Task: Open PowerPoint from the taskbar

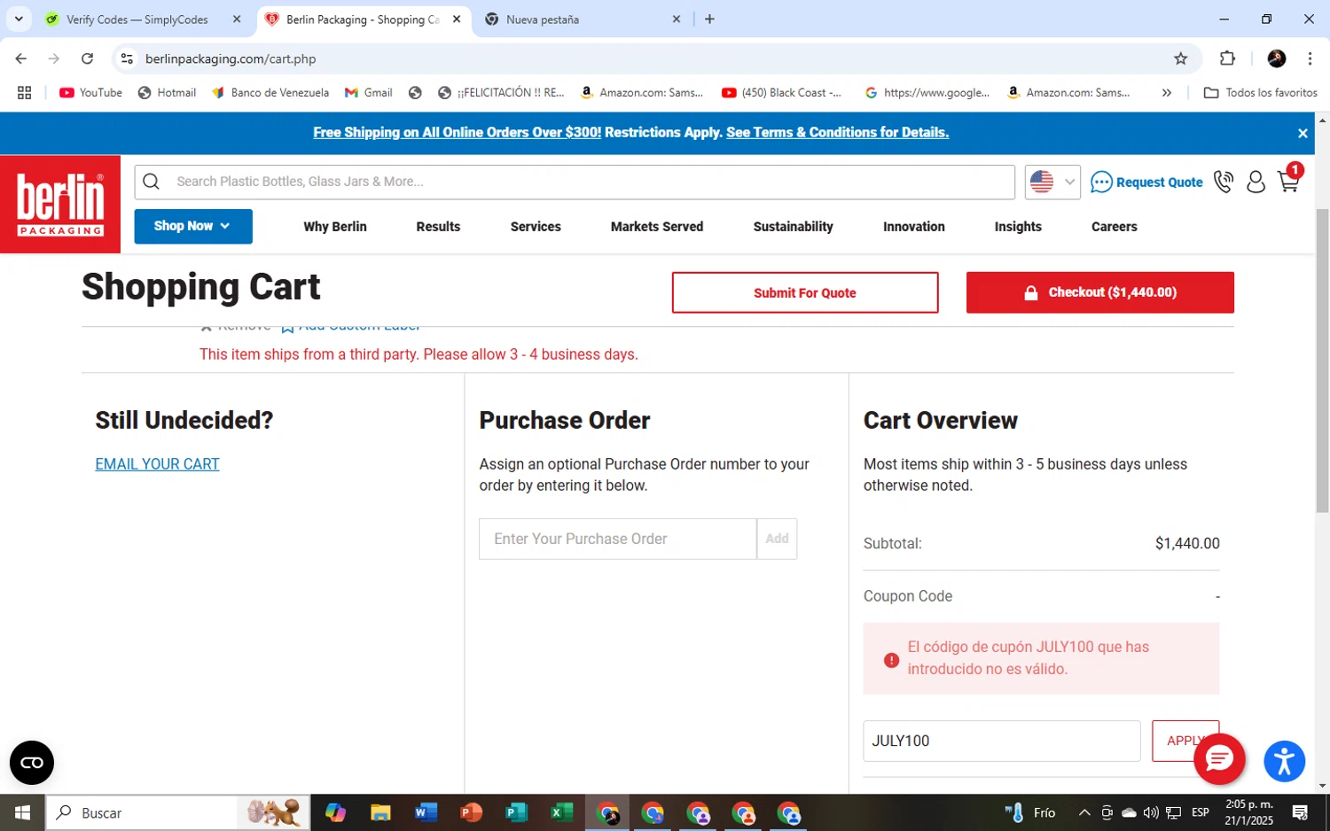Action: tap(471, 812)
